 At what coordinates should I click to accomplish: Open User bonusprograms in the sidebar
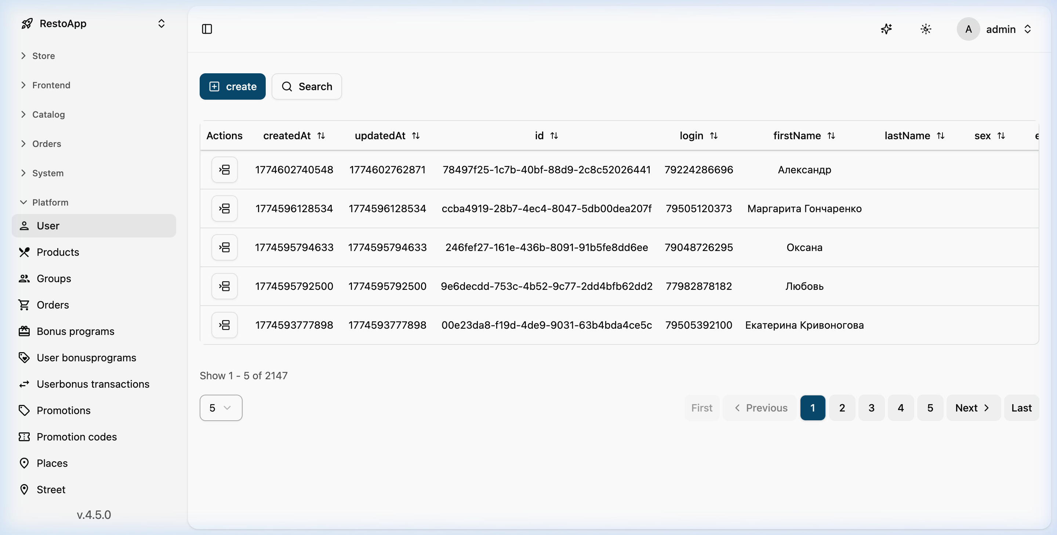click(x=86, y=358)
